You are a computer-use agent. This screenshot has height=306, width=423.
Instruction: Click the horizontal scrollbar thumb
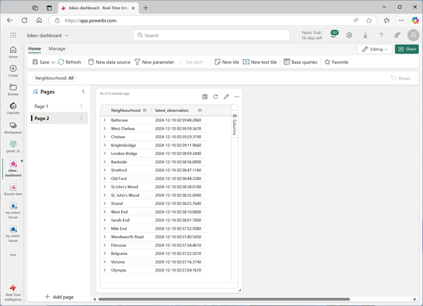(x=224, y=299)
